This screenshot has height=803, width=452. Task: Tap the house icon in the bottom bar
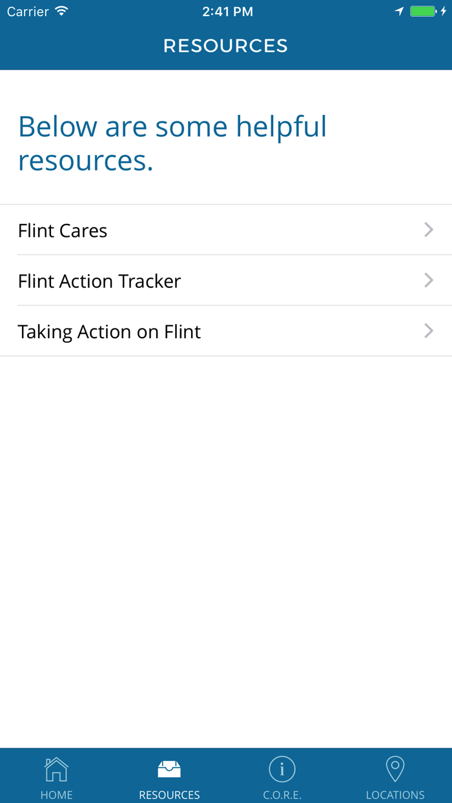click(x=56, y=769)
